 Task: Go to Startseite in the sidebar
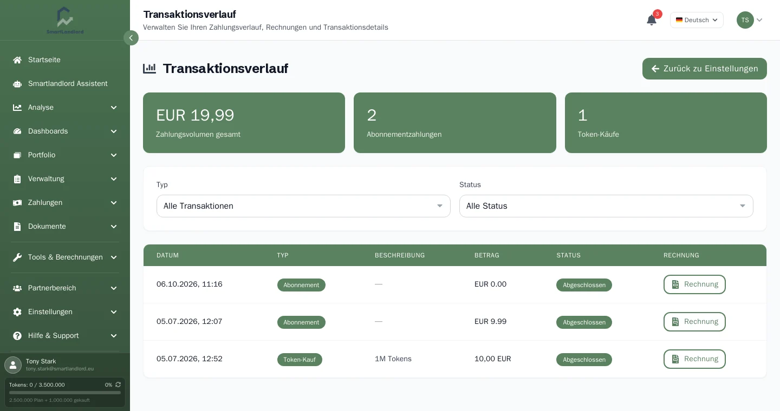(65, 60)
